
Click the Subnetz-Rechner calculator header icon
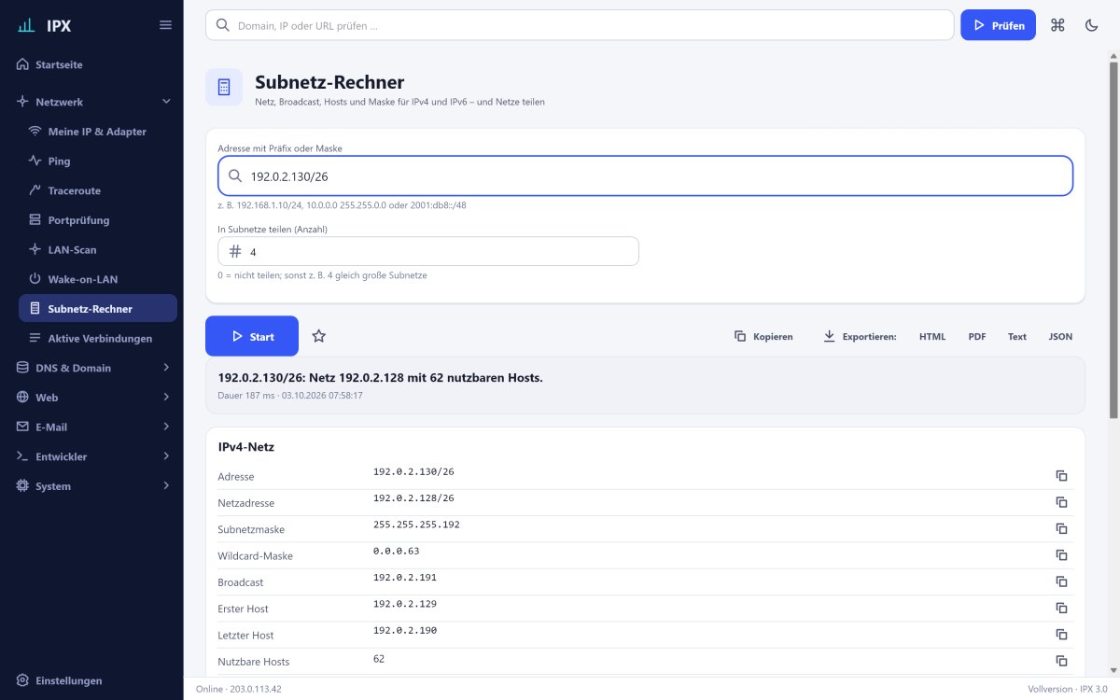(224, 87)
